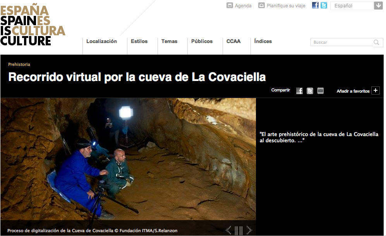Open the Temas navigation menu
This screenshot has width=386, height=236.
[x=169, y=41]
